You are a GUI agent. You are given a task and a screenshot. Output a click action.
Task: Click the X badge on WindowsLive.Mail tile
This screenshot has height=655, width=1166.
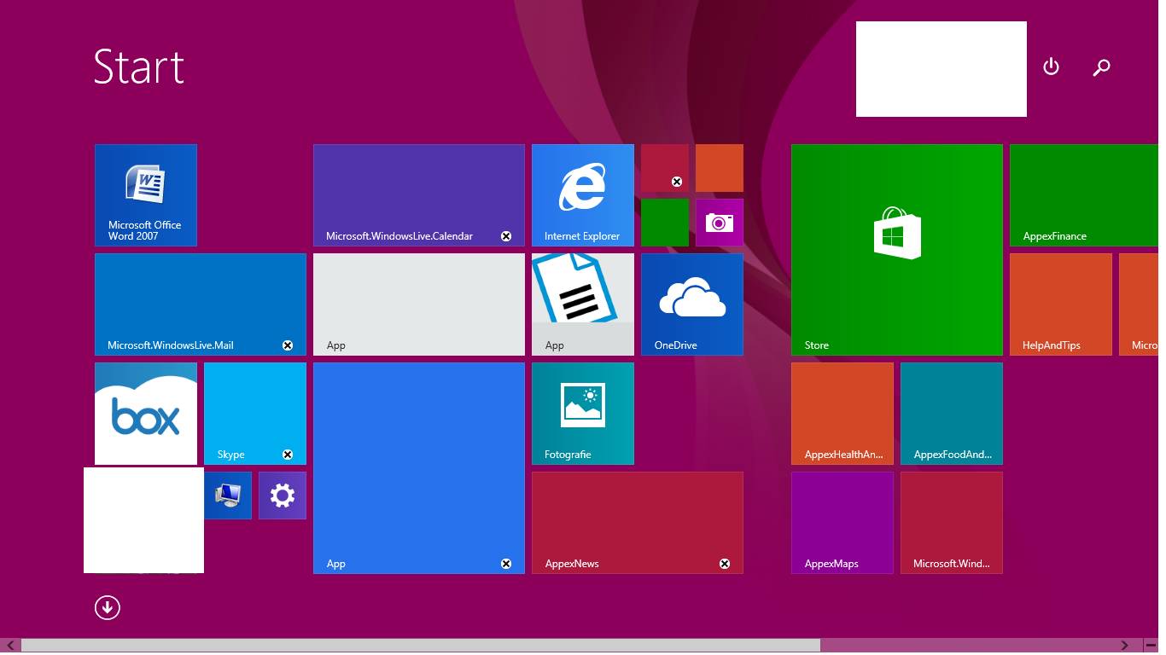click(288, 345)
